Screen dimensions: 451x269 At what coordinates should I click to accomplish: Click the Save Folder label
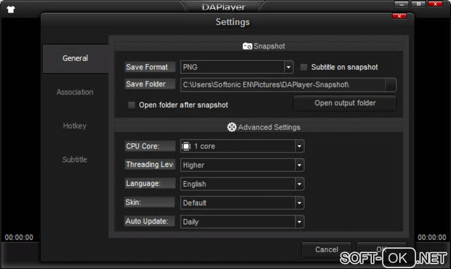click(150, 84)
